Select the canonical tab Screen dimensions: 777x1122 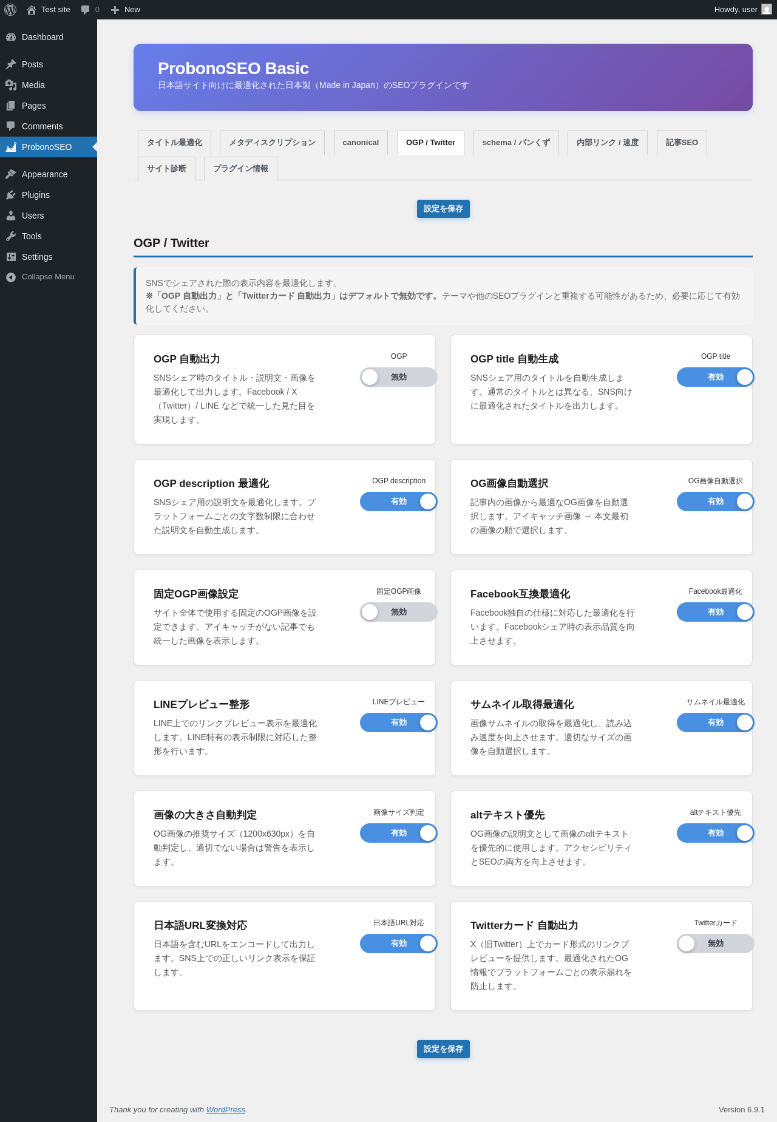point(361,143)
